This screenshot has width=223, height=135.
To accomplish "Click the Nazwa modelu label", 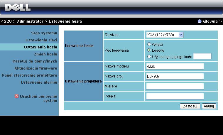I will coord(116,66).
